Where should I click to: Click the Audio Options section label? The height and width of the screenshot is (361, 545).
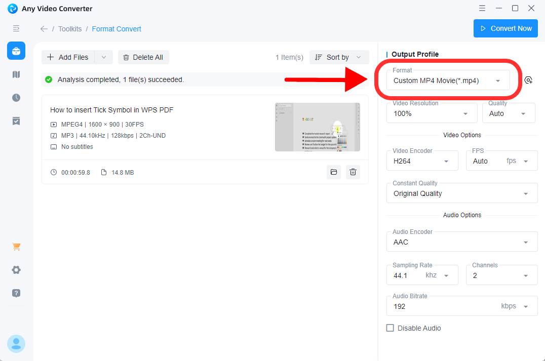[x=462, y=215]
